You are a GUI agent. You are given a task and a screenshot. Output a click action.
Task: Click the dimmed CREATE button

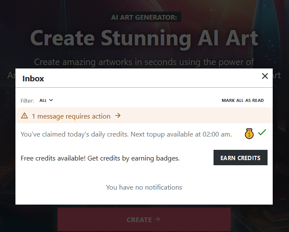[x=144, y=220]
